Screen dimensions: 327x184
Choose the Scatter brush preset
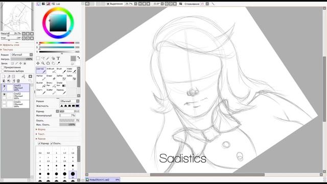[x=51, y=91]
